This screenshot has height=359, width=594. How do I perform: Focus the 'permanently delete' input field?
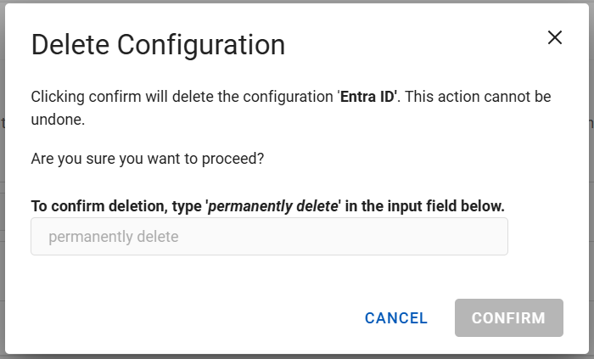pyautogui.click(x=269, y=237)
